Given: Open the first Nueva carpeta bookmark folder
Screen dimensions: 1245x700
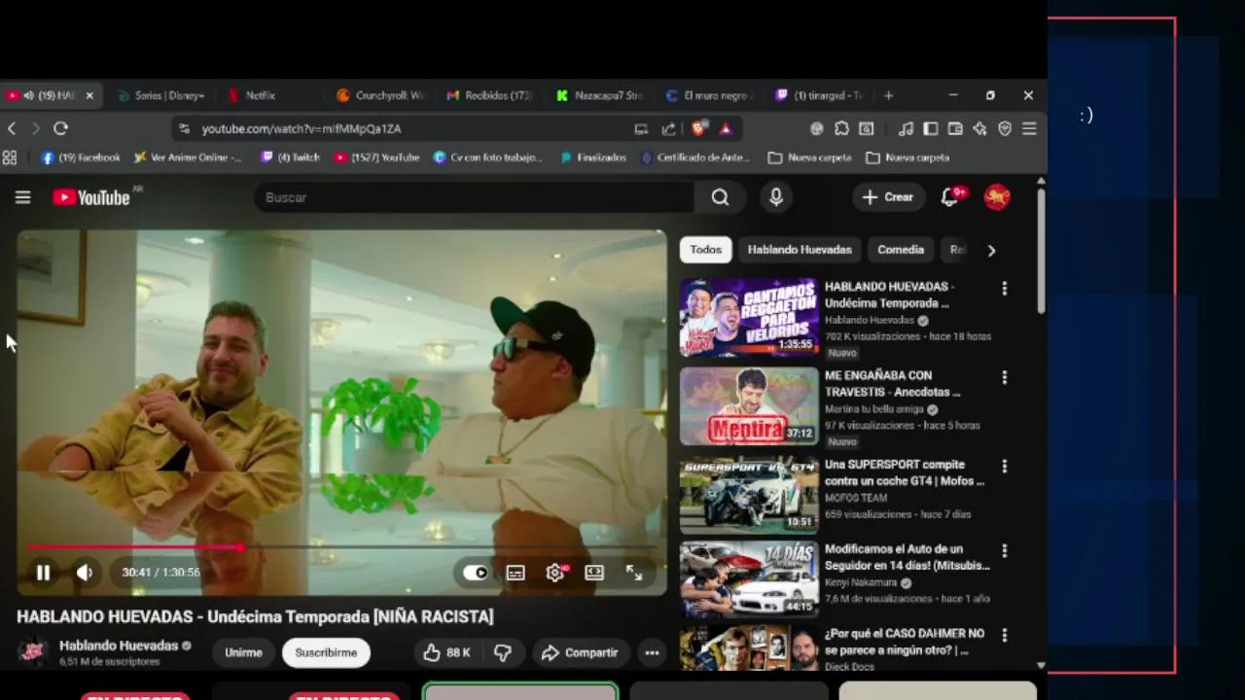Looking at the screenshot, I should click(x=809, y=157).
